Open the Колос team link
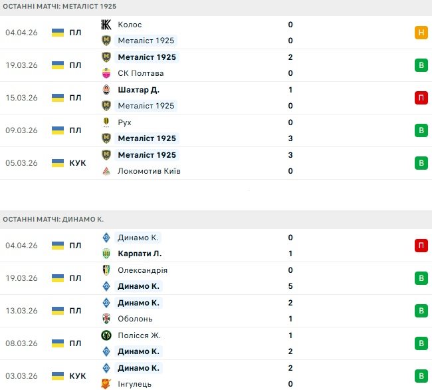The image size is (432, 390). (x=130, y=25)
